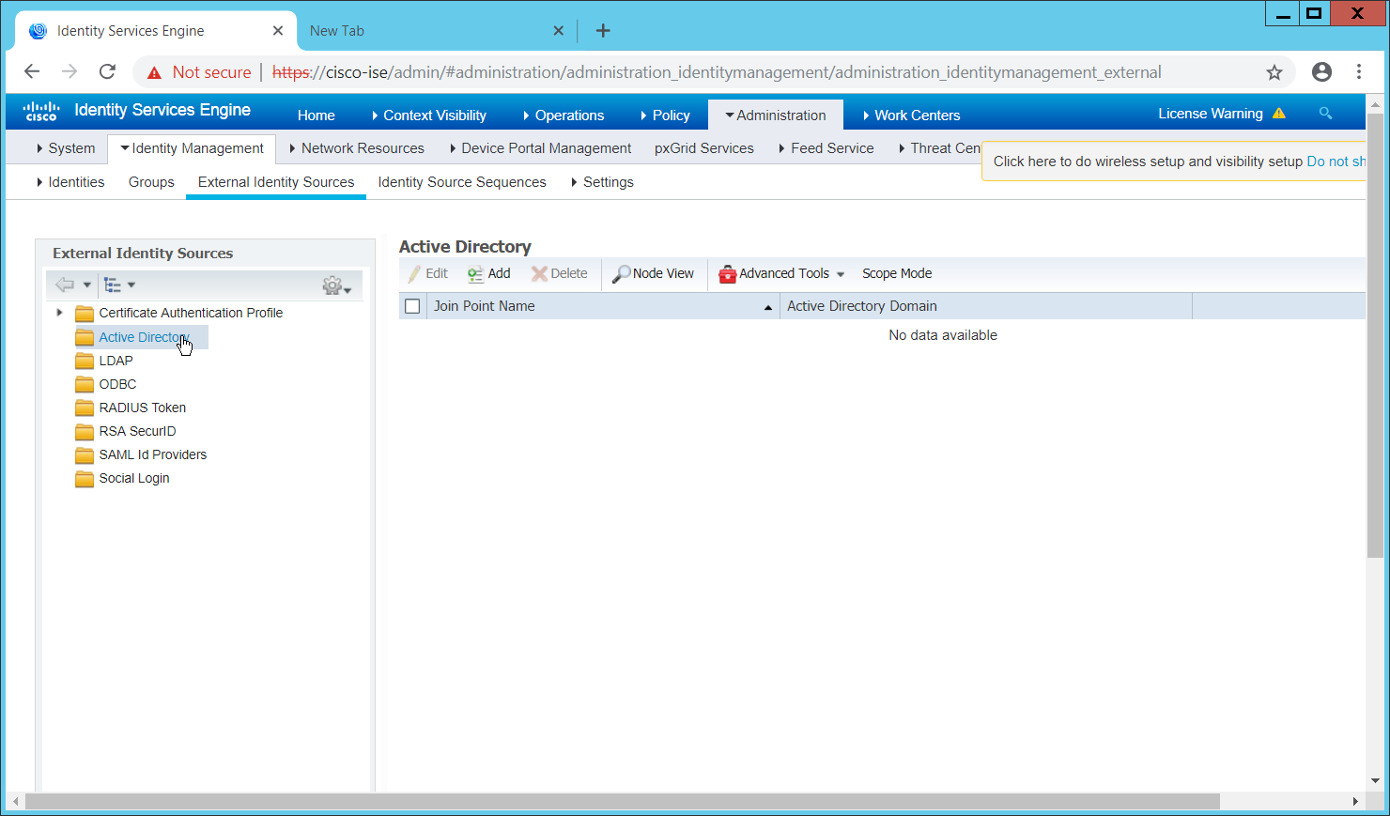1390x816 pixels.
Task: Switch to Identity Source Sequences tab
Action: [x=461, y=182]
